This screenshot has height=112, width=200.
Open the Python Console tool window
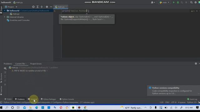pos(67,99)
